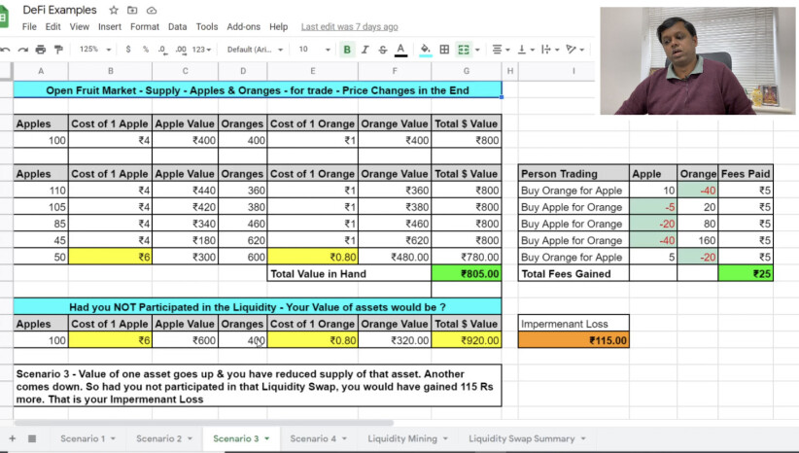799x453 pixels.
Task: Click the horizontal scrollbar below the sheet
Action: [204, 423]
